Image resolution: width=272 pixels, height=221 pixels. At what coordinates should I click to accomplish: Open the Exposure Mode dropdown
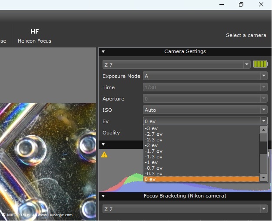pos(205,76)
